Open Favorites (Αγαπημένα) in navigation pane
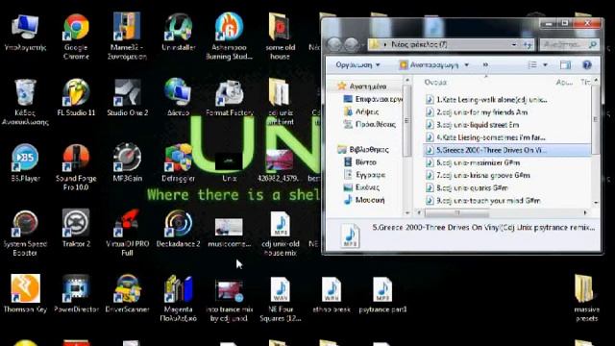 362,86
